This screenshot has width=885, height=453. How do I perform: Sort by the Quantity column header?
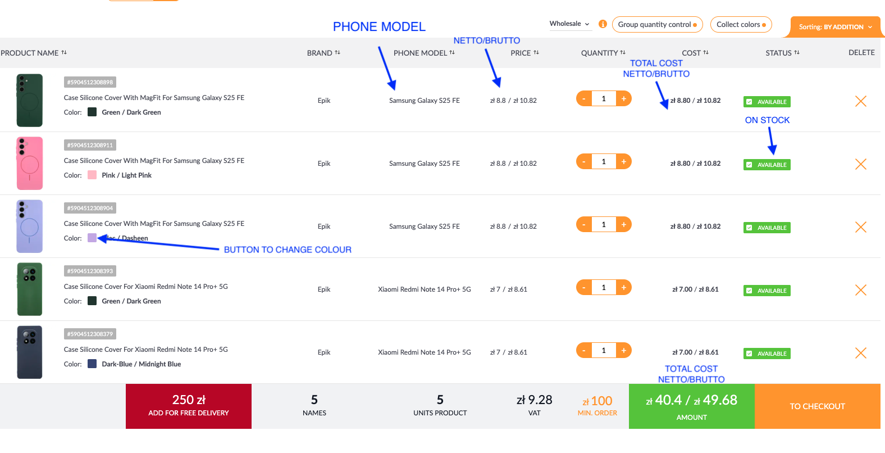(x=603, y=53)
